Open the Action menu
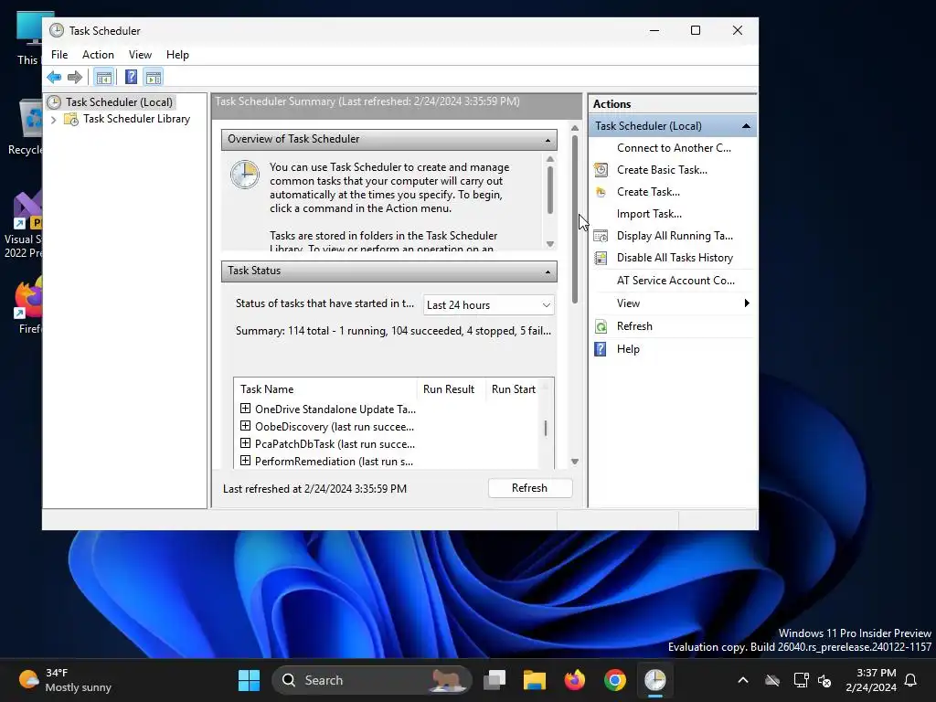936x702 pixels. [x=98, y=54]
